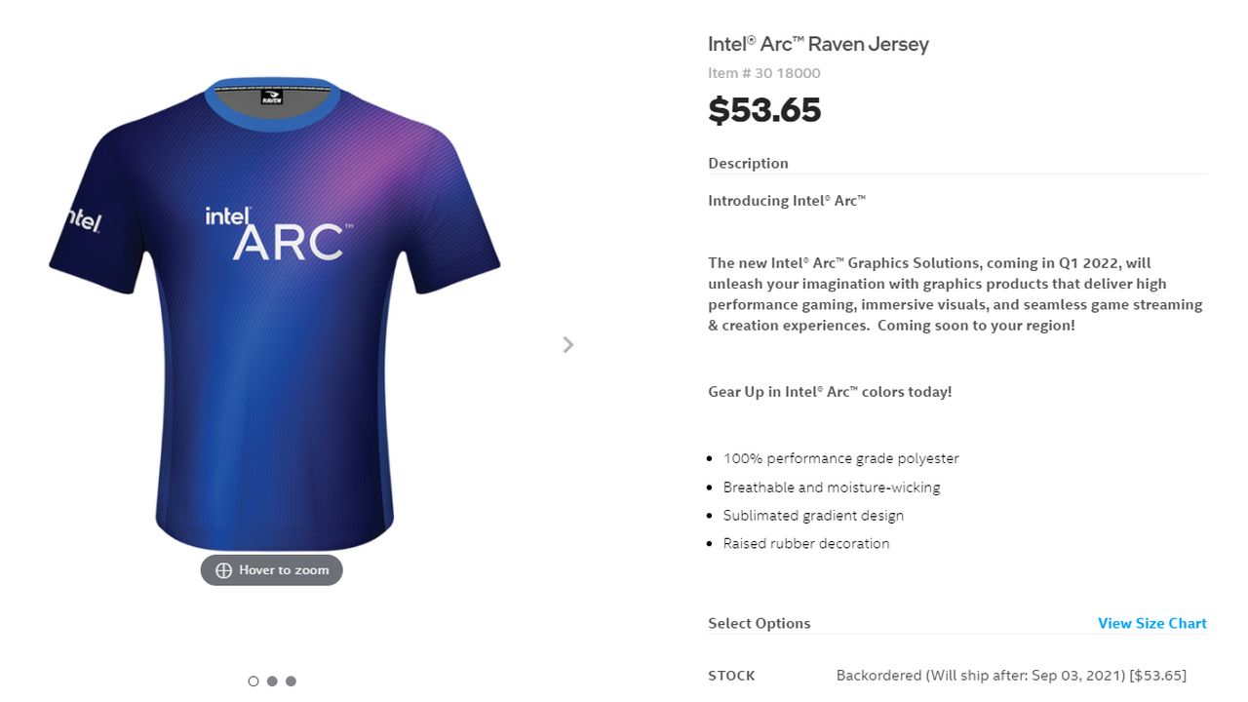This screenshot has height=702, width=1248.
Task: Click the intel logo on jersey sleeve
Action: tap(84, 220)
